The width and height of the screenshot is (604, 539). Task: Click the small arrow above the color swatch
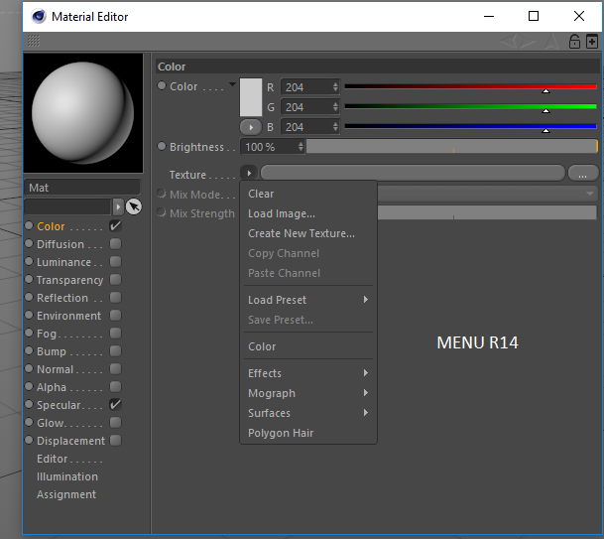point(232,84)
